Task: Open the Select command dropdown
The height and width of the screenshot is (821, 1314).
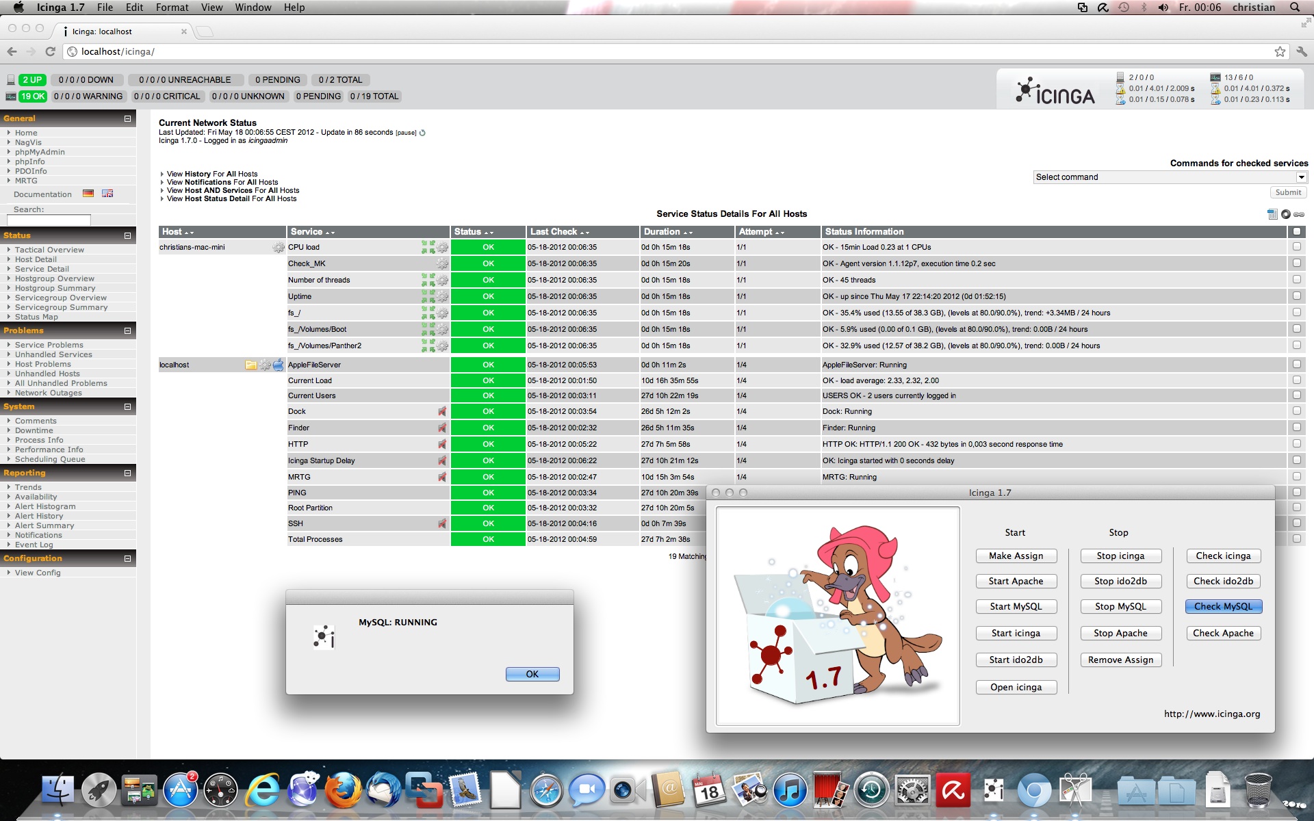Action: click(x=1170, y=177)
